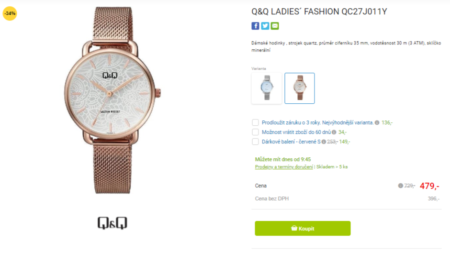Screen dimensions: 450x261
Task: Click the Q&Q brand logo below watch
Action: click(112, 223)
